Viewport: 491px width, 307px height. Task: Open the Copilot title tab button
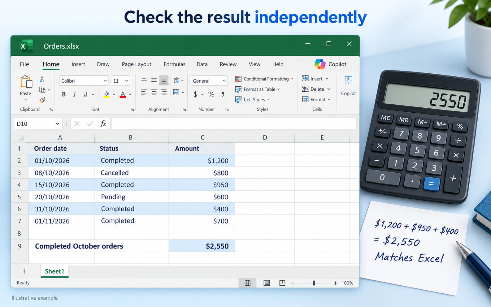330,64
